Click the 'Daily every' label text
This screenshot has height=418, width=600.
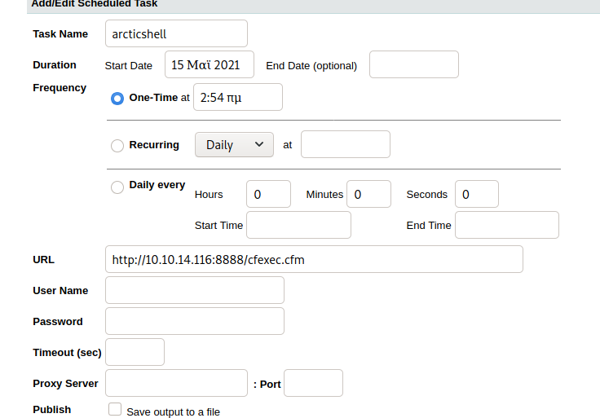157,185
